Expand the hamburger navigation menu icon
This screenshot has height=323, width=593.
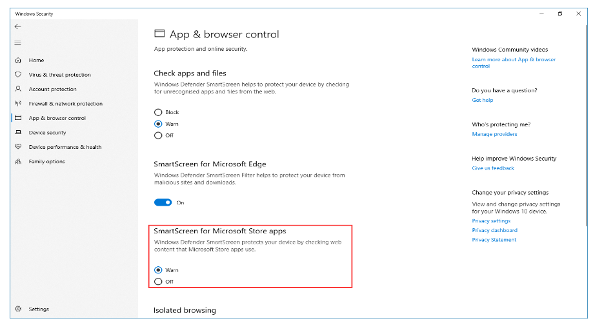[17, 43]
